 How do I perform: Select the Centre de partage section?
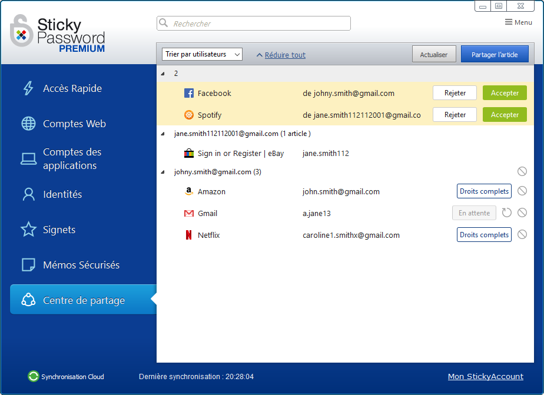[x=83, y=300]
